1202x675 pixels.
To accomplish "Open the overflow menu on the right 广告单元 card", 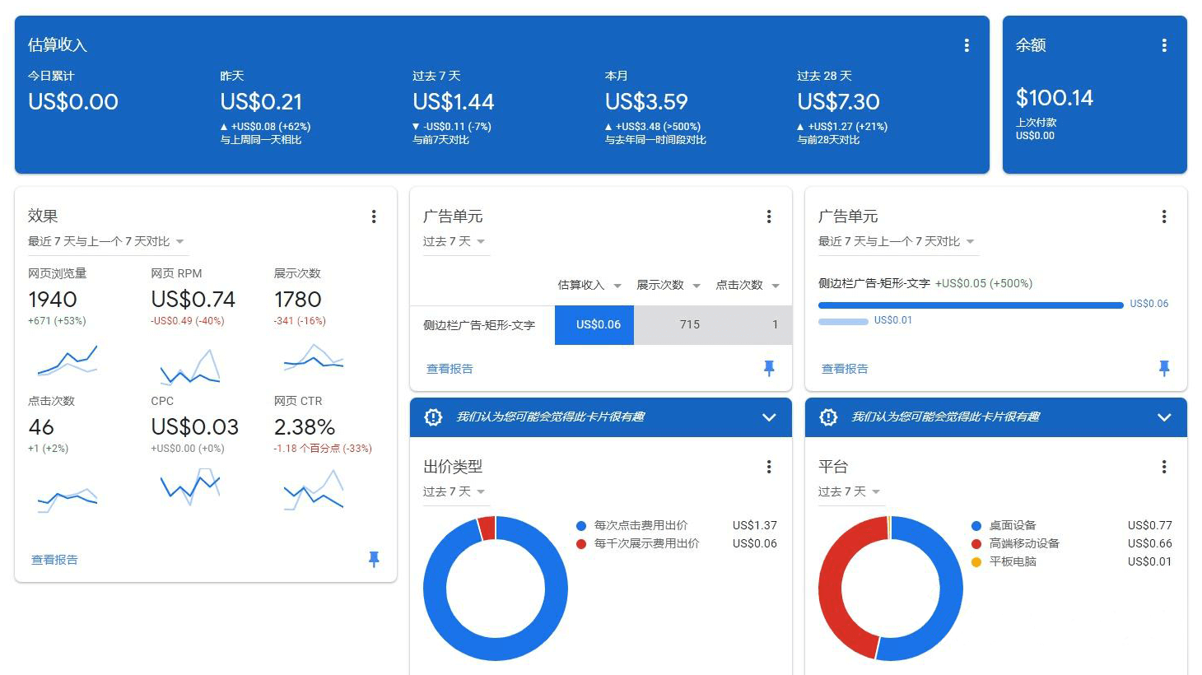I will (1164, 216).
